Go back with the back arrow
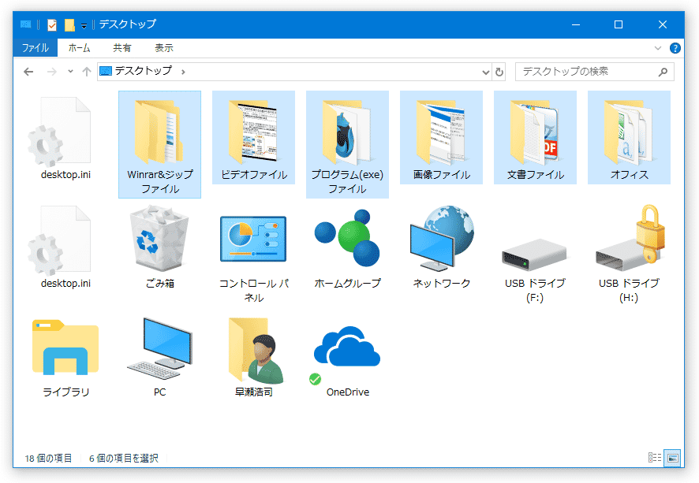699x483 pixels. 28,72
